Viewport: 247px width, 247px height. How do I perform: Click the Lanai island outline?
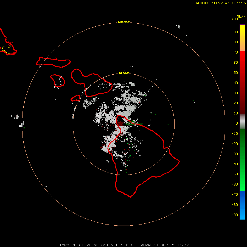pos(58,81)
